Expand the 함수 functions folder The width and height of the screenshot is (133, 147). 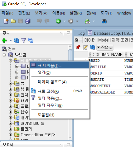pyautogui.click(x=10, y=112)
